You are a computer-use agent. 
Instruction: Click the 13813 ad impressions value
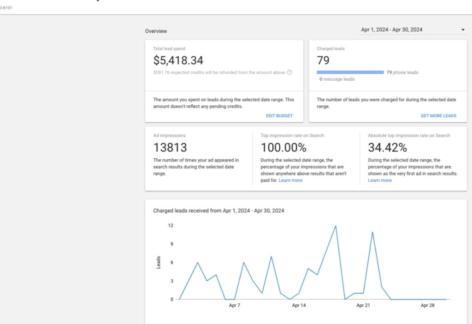pos(170,147)
